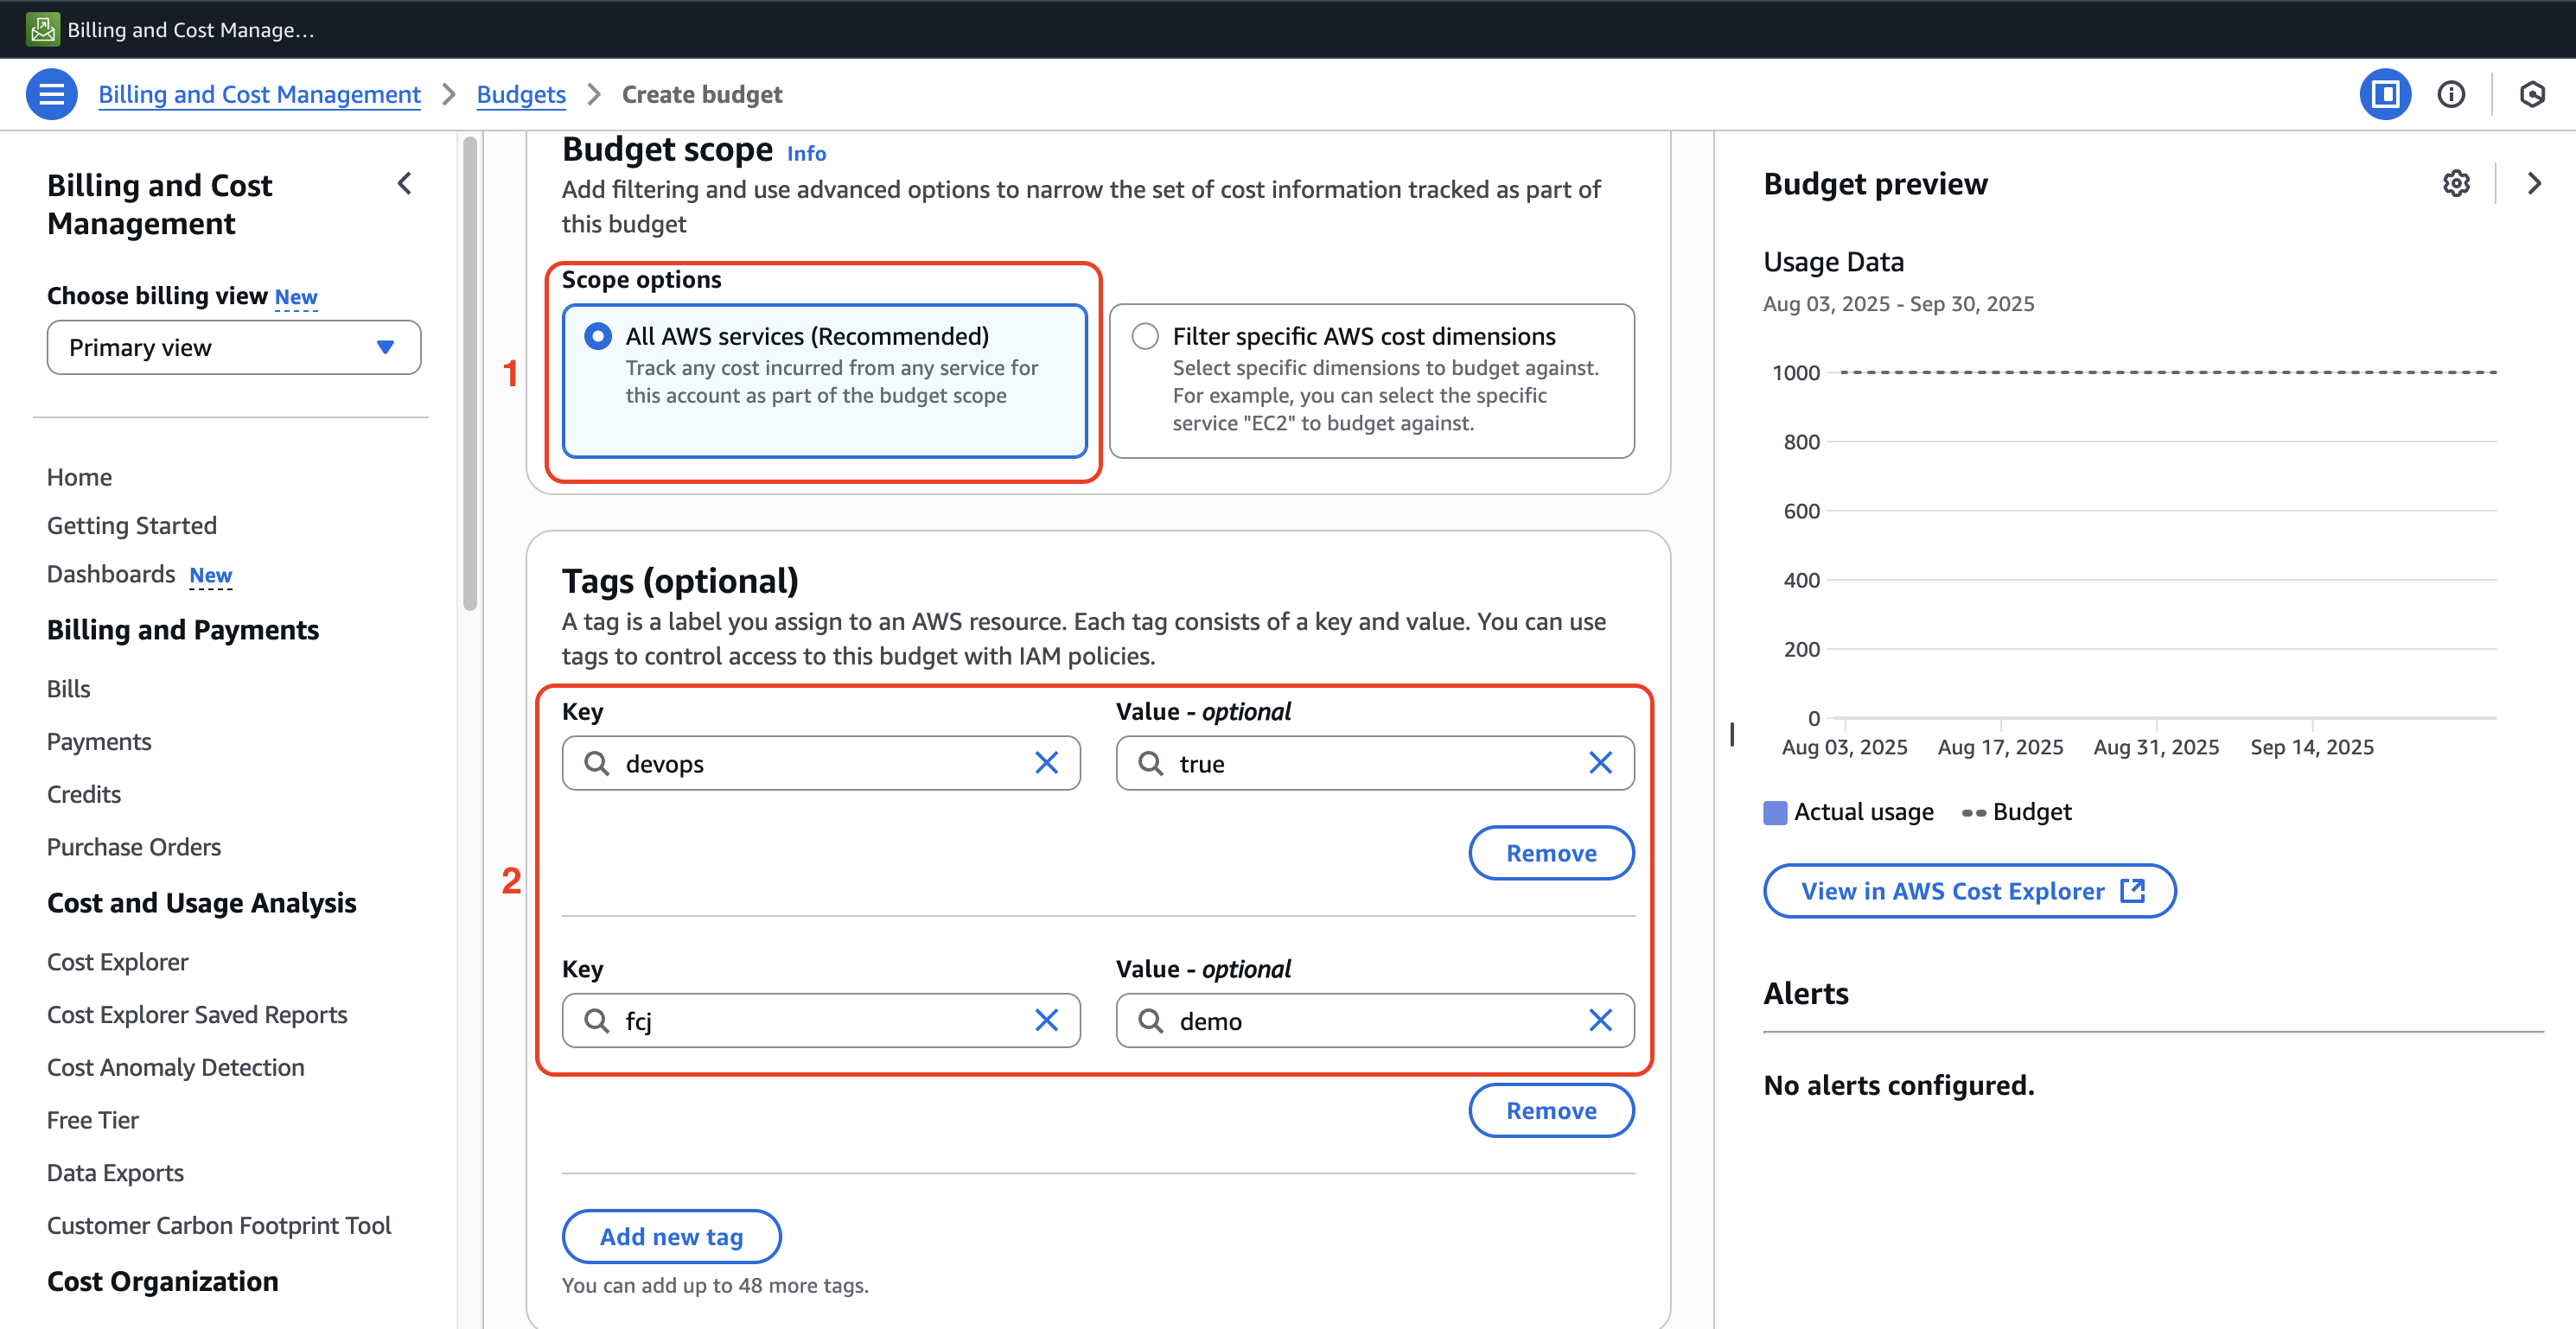
Task: Open the hamburger navigation menu icon
Action: click(51, 94)
